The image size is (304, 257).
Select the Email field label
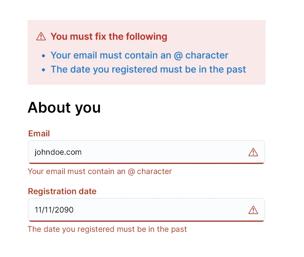pyautogui.click(x=39, y=133)
